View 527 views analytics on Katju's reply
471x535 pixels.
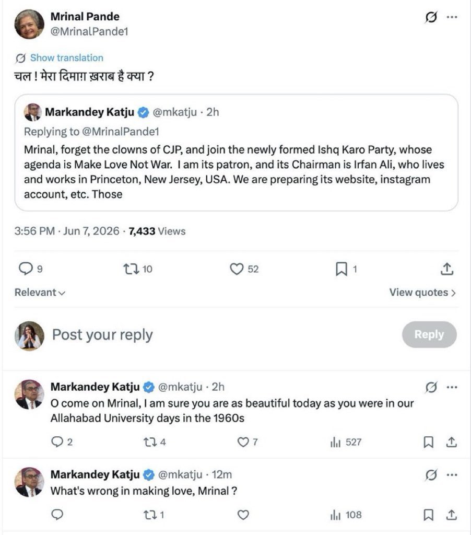click(x=346, y=442)
